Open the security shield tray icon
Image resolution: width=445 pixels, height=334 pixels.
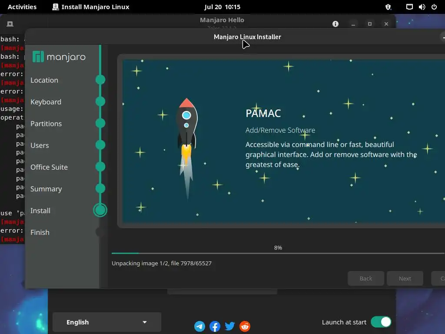click(388, 7)
